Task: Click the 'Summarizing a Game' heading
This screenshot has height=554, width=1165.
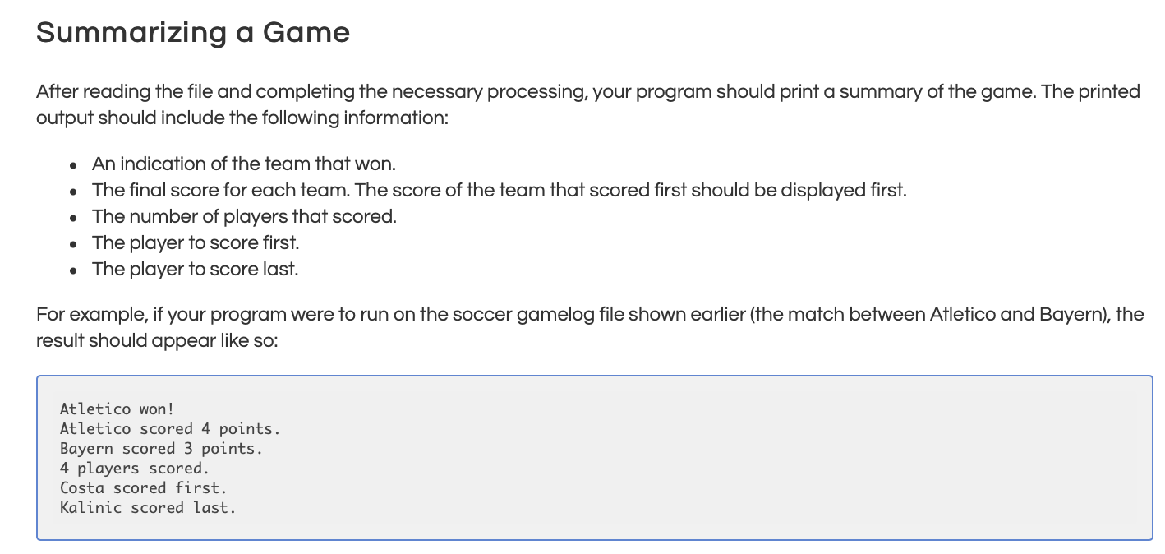Action: coord(193,33)
